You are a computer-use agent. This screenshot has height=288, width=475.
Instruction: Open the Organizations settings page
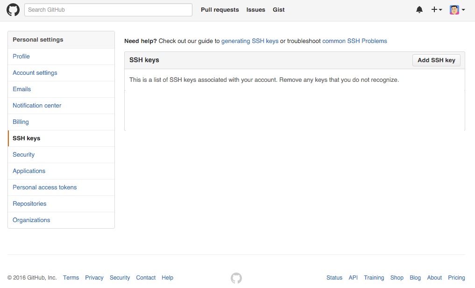[31, 220]
